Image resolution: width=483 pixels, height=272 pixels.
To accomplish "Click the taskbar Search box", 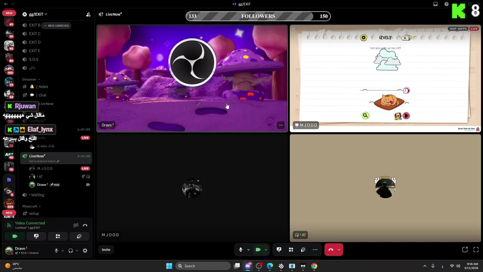I will point(203,266).
